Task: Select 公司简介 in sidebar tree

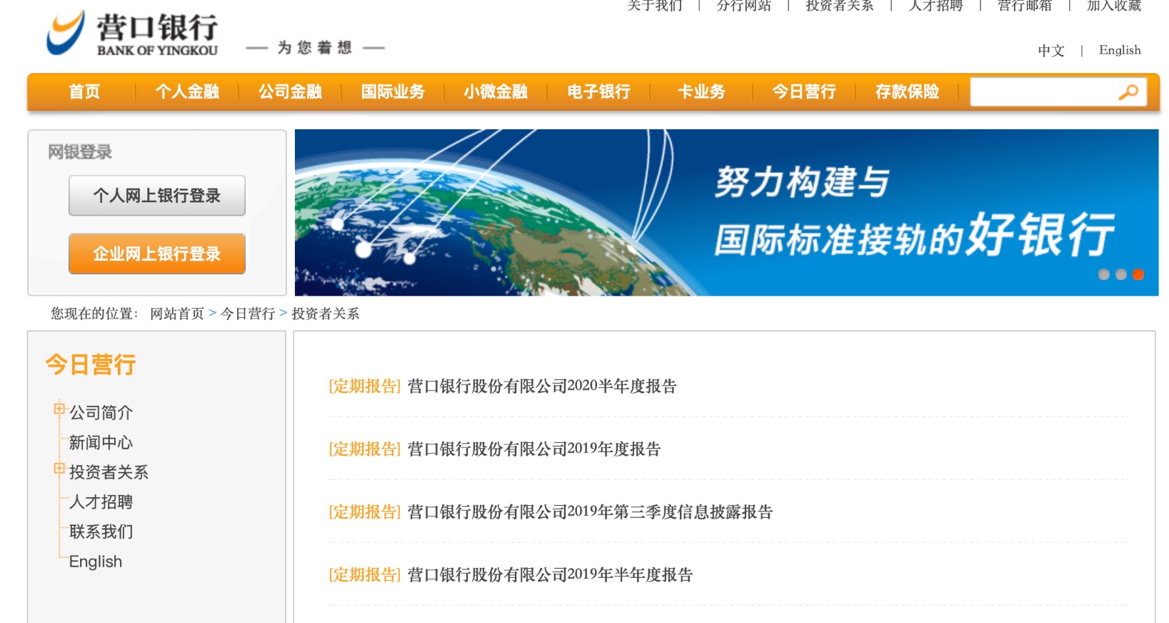Action: tap(101, 413)
